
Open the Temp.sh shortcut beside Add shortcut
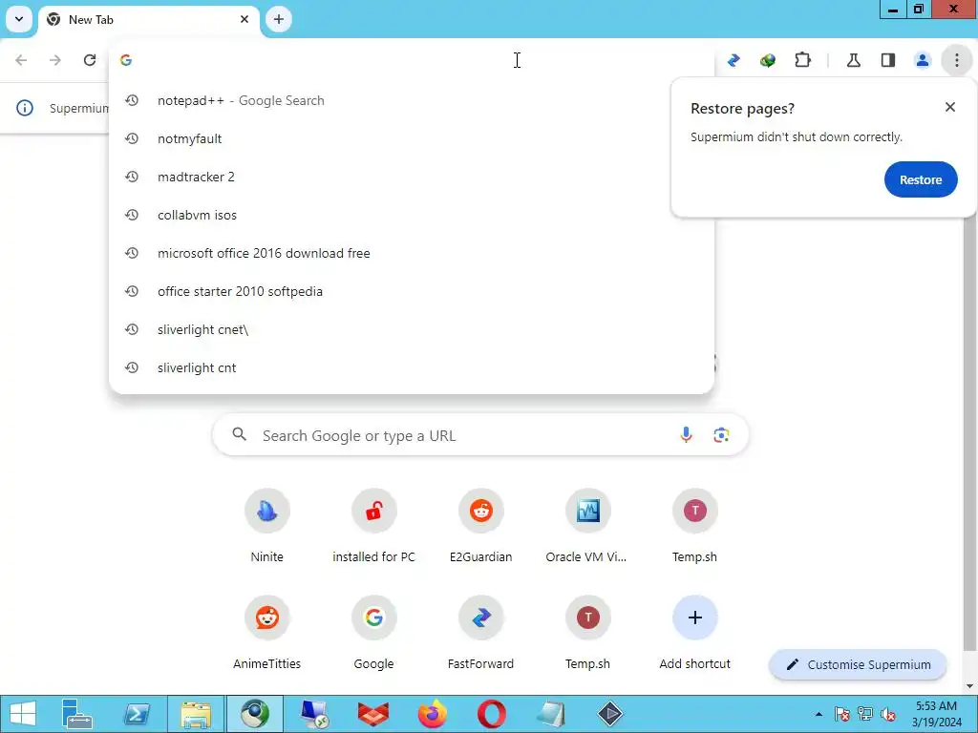(x=587, y=634)
